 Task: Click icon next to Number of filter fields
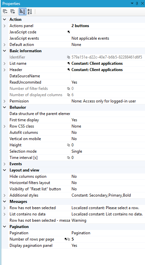point(68,89)
